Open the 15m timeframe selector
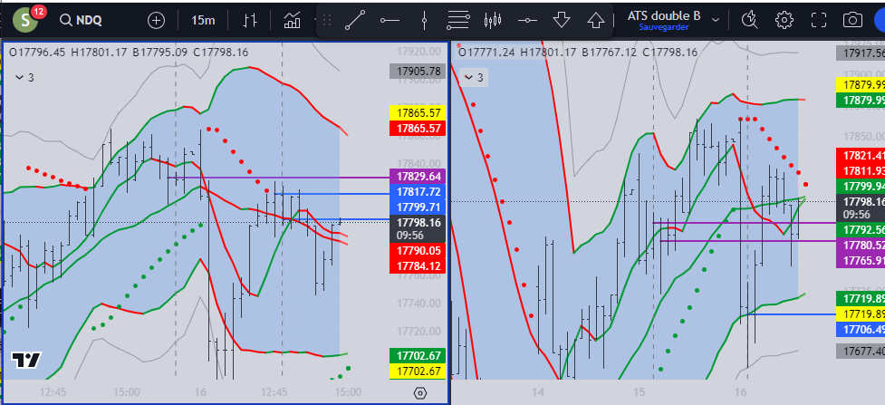Viewport: 885px width, 405px height. coord(203,21)
